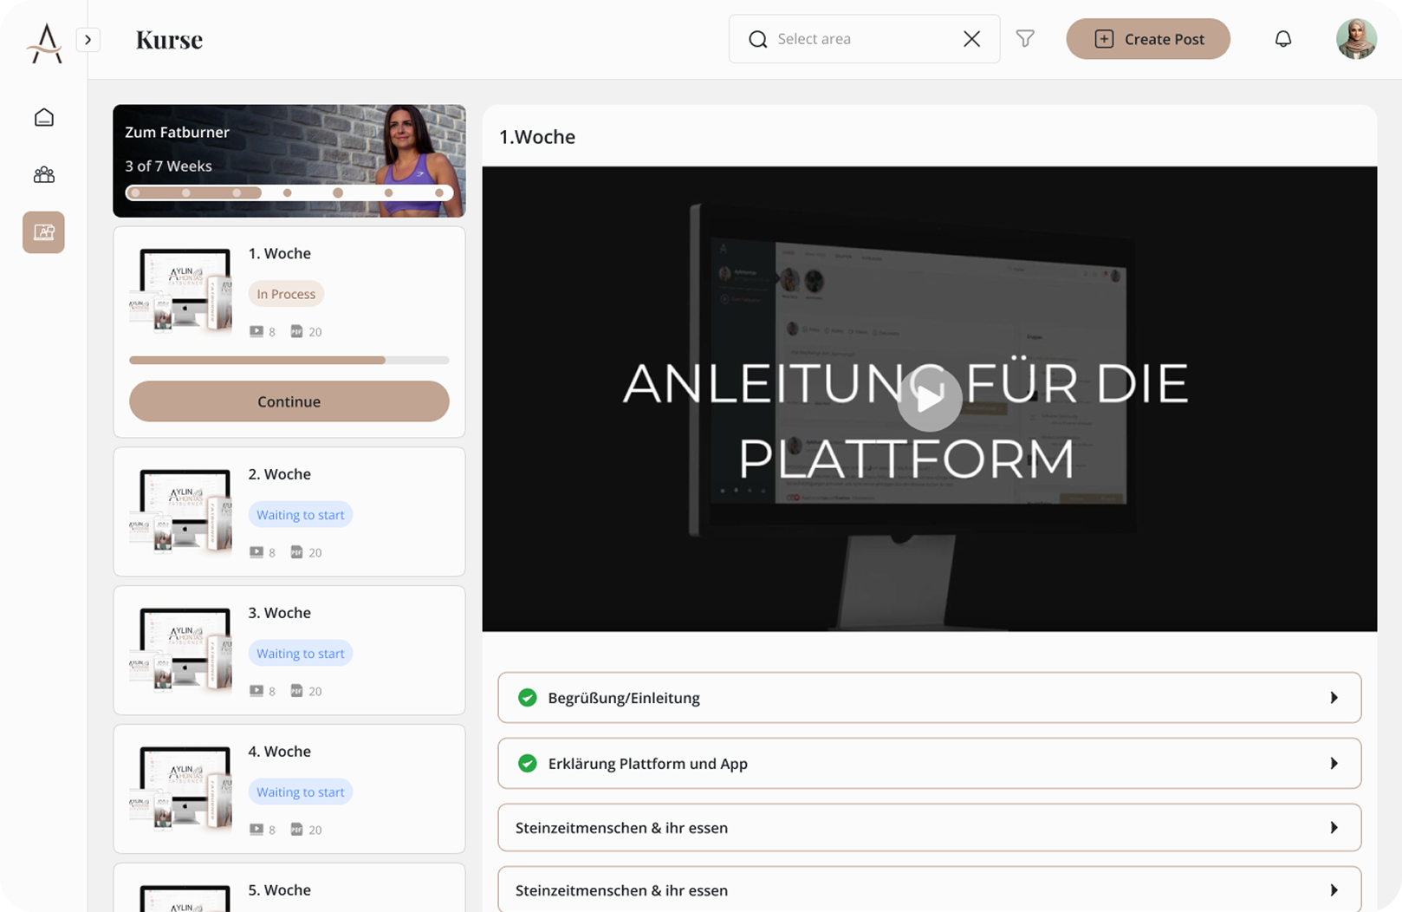Click the PDF count icon in 3. Woche
This screenshot has width=1402, height=912.
coord(296,691)
